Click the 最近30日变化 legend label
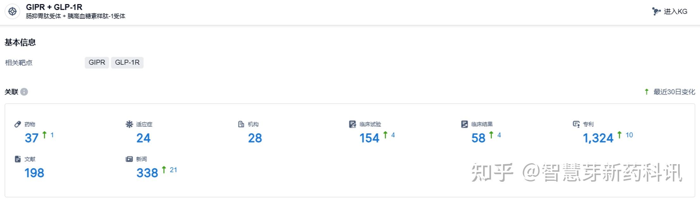The image size is (700, 201). point(674,92)
